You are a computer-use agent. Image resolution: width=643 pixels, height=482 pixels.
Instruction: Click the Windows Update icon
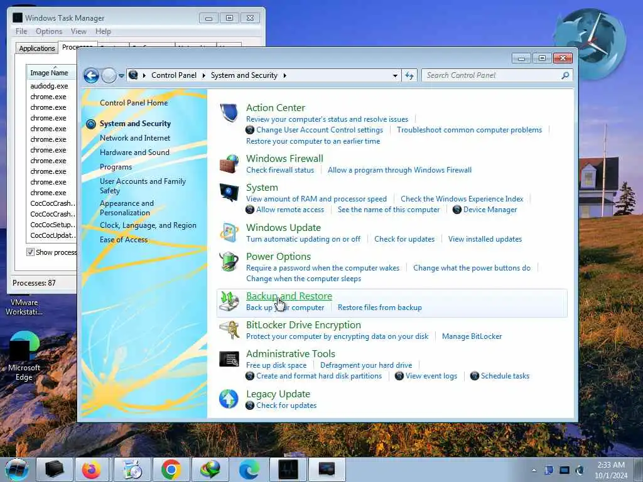pos(229,233)
